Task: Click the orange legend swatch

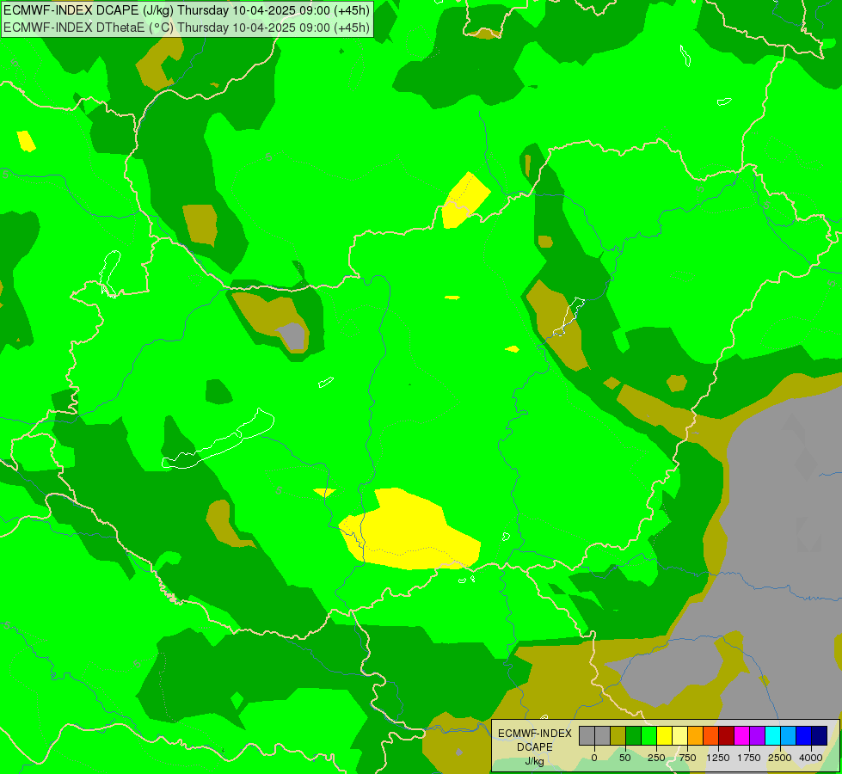Action: pyautogui.click(x=695, y=735)
